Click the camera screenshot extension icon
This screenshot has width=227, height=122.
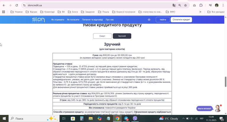click(194, 5)
